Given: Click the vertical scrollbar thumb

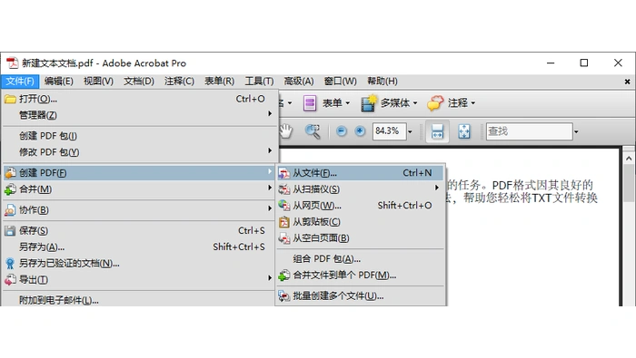Looking at the screenshot, I should click(629, 183).
